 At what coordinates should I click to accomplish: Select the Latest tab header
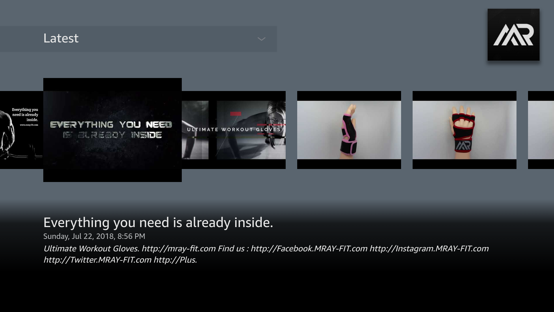61,38
